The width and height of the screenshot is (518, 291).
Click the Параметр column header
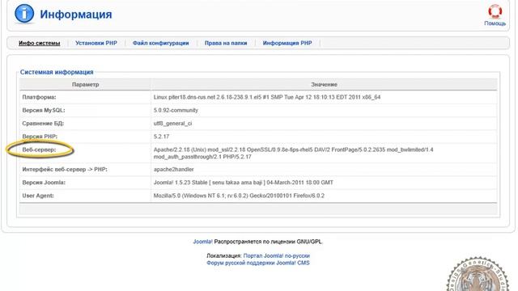point(85,84)
